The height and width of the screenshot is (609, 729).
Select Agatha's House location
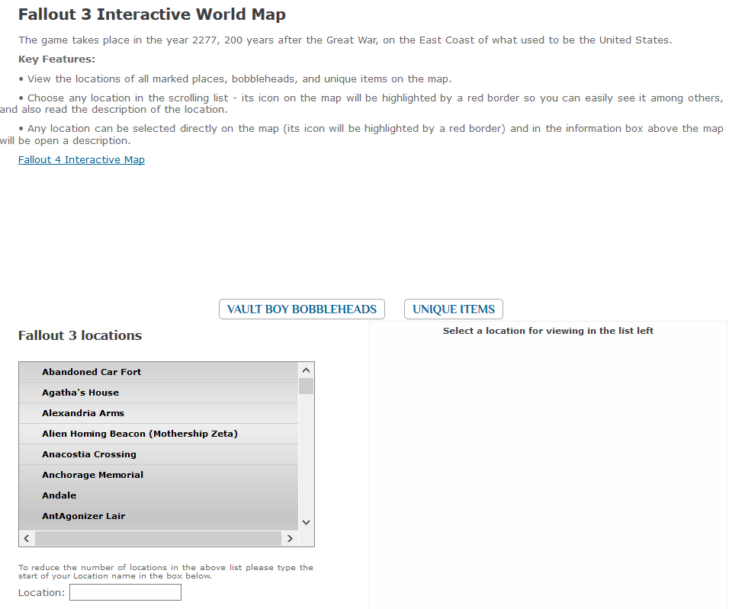[159, 393]
